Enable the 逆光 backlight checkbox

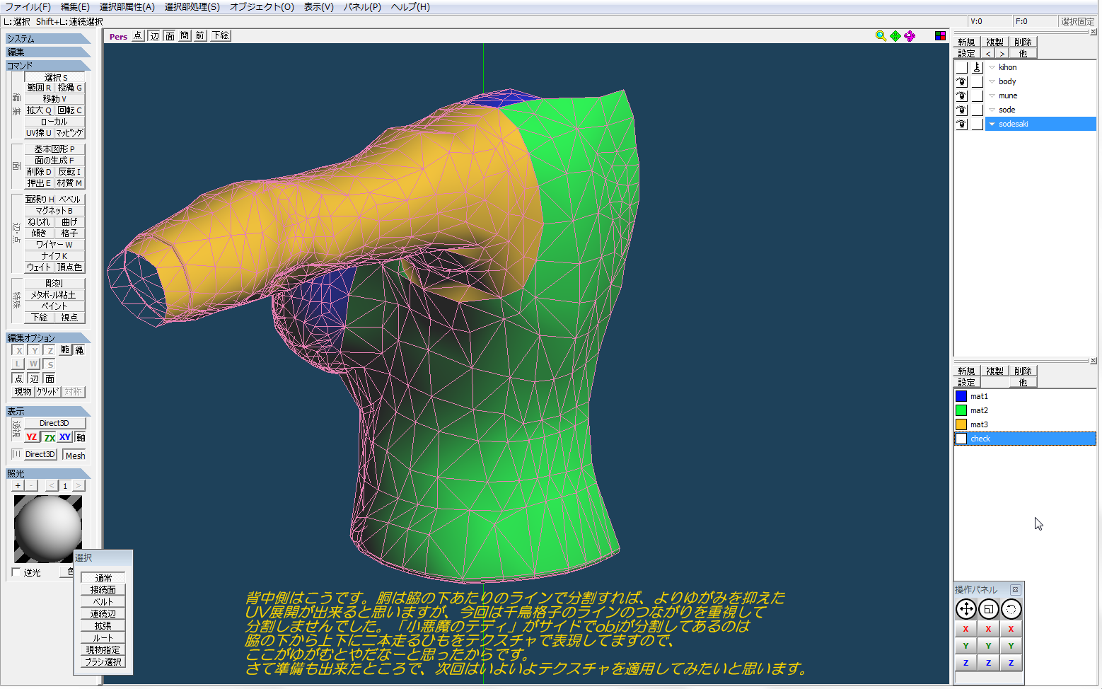tap(17, 572)
